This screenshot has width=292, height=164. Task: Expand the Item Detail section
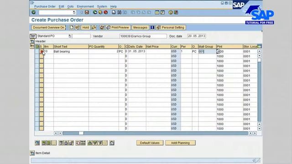(32, 153)
